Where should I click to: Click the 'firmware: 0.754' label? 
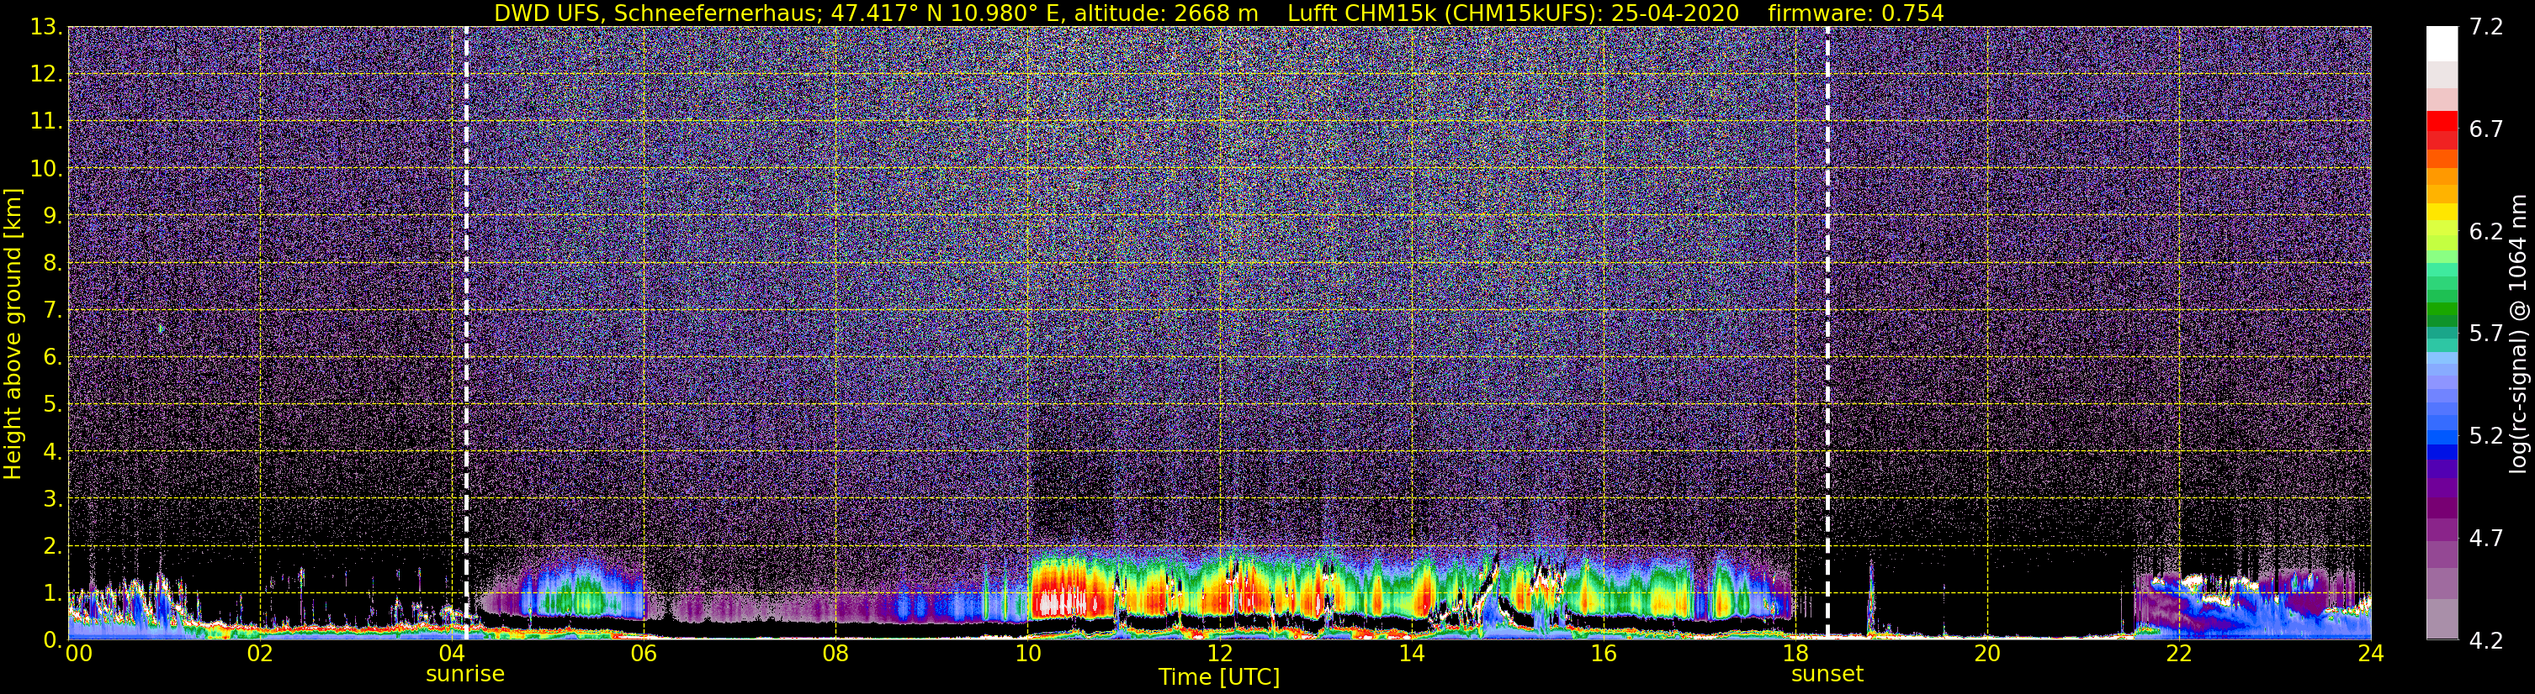point(1856,13)
